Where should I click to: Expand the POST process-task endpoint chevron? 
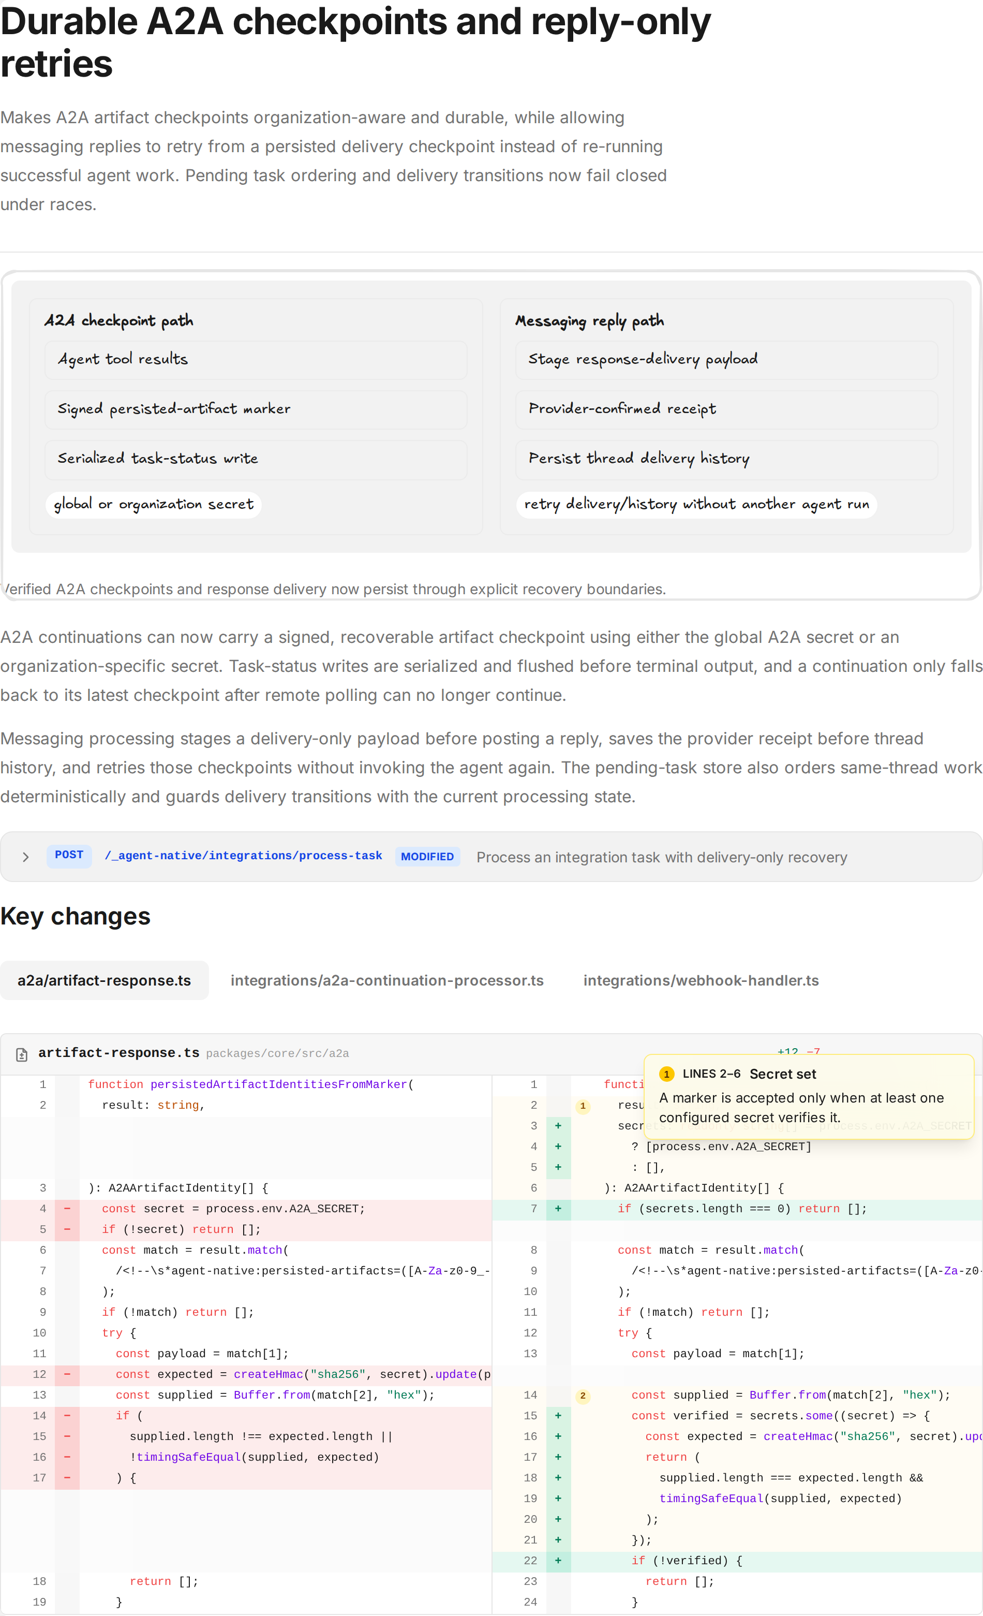pos(25,857)
